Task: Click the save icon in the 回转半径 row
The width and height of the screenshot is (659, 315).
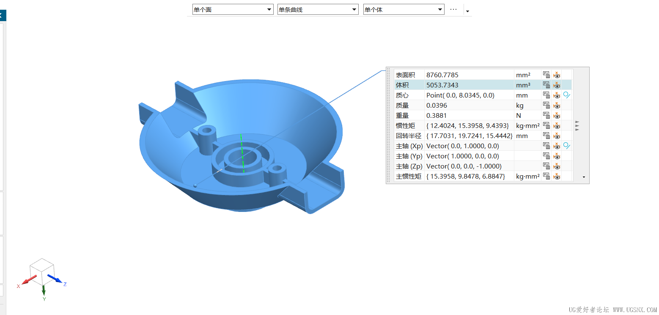Action: pos(546,136)
